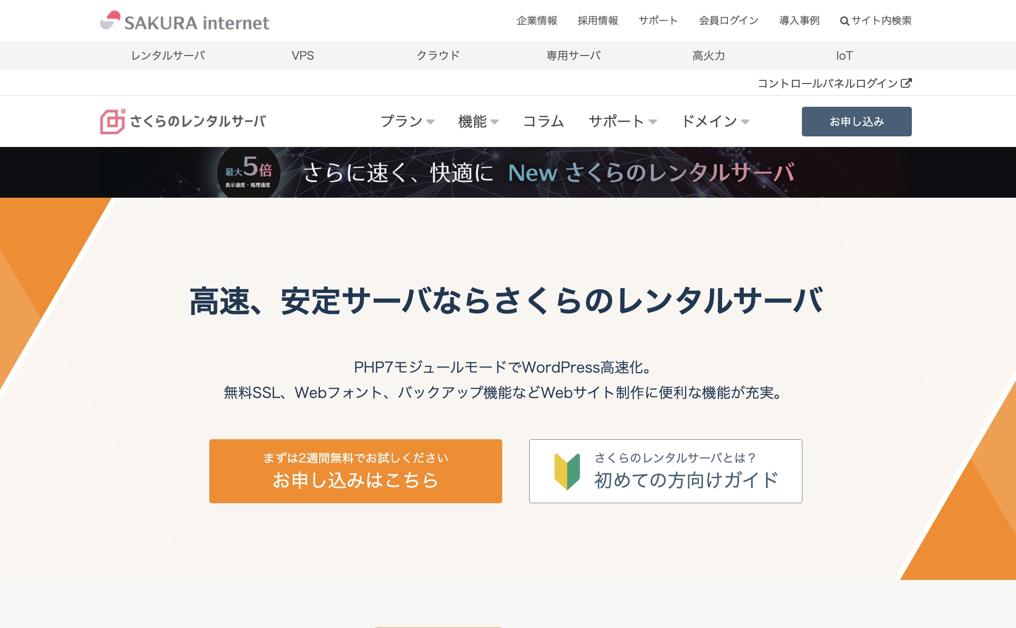Click the 高速、安定サーバ headline text
Viewport: 1016px width, 628px height.
click(506, 301)
